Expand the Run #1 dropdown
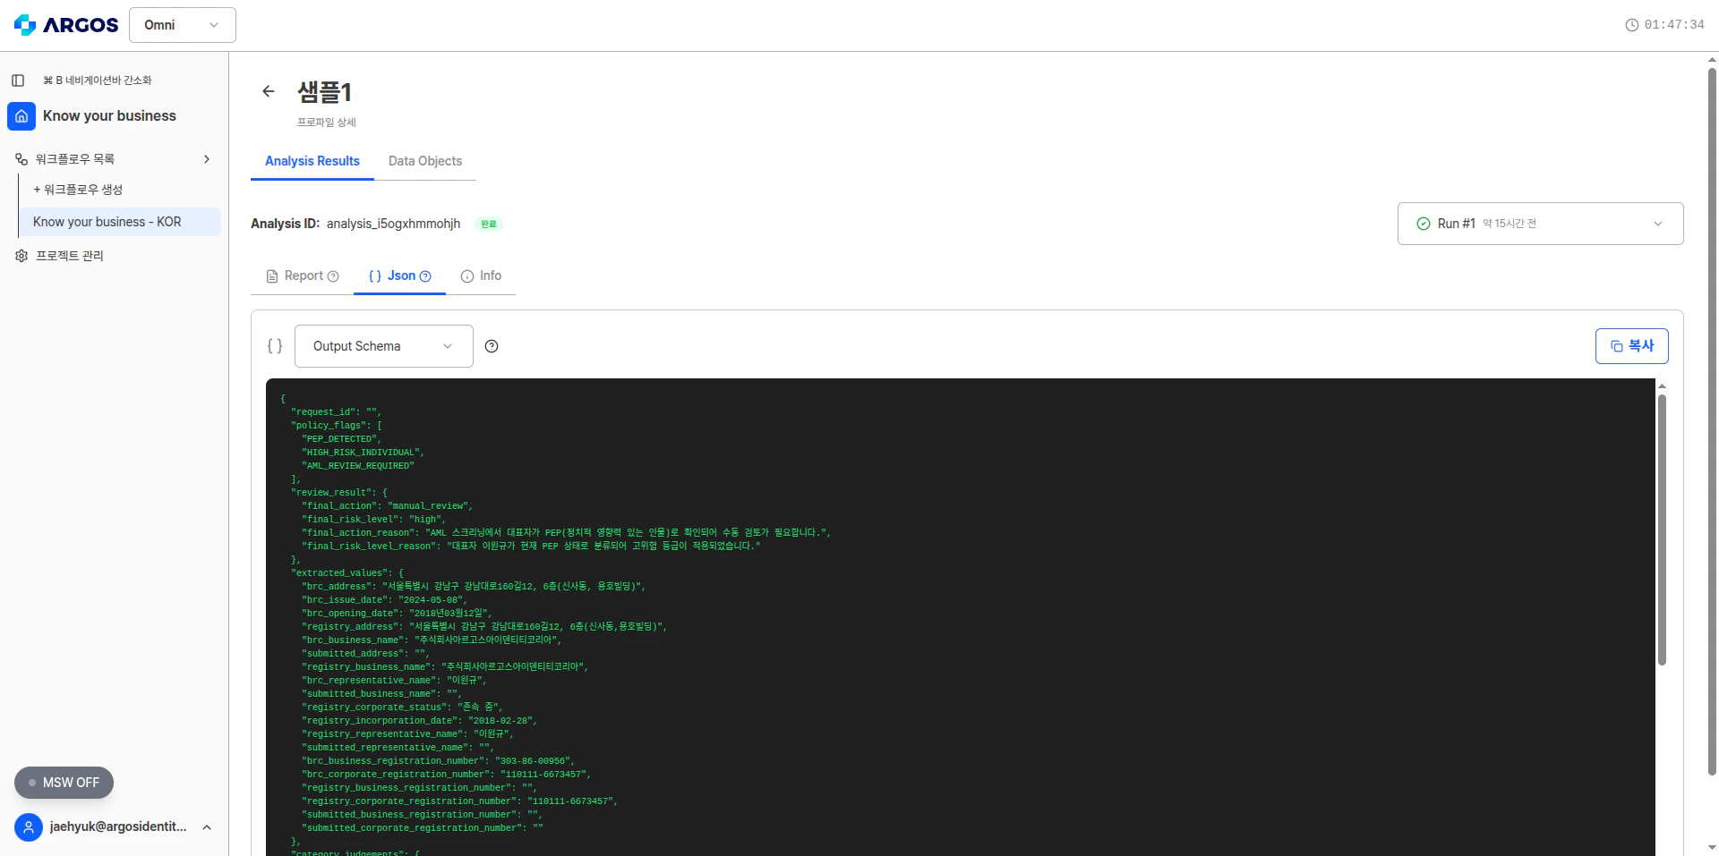 1658,224
